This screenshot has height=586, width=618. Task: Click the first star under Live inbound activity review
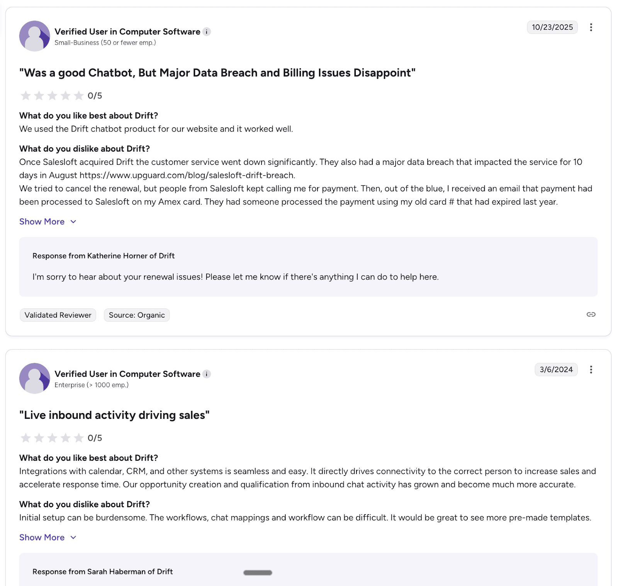coord(25,438)
